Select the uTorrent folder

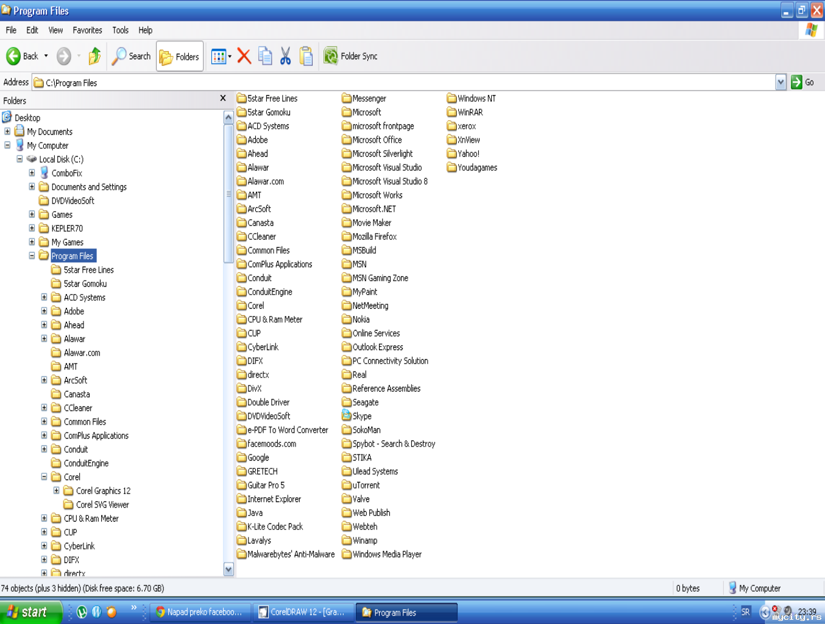[361, 485]
